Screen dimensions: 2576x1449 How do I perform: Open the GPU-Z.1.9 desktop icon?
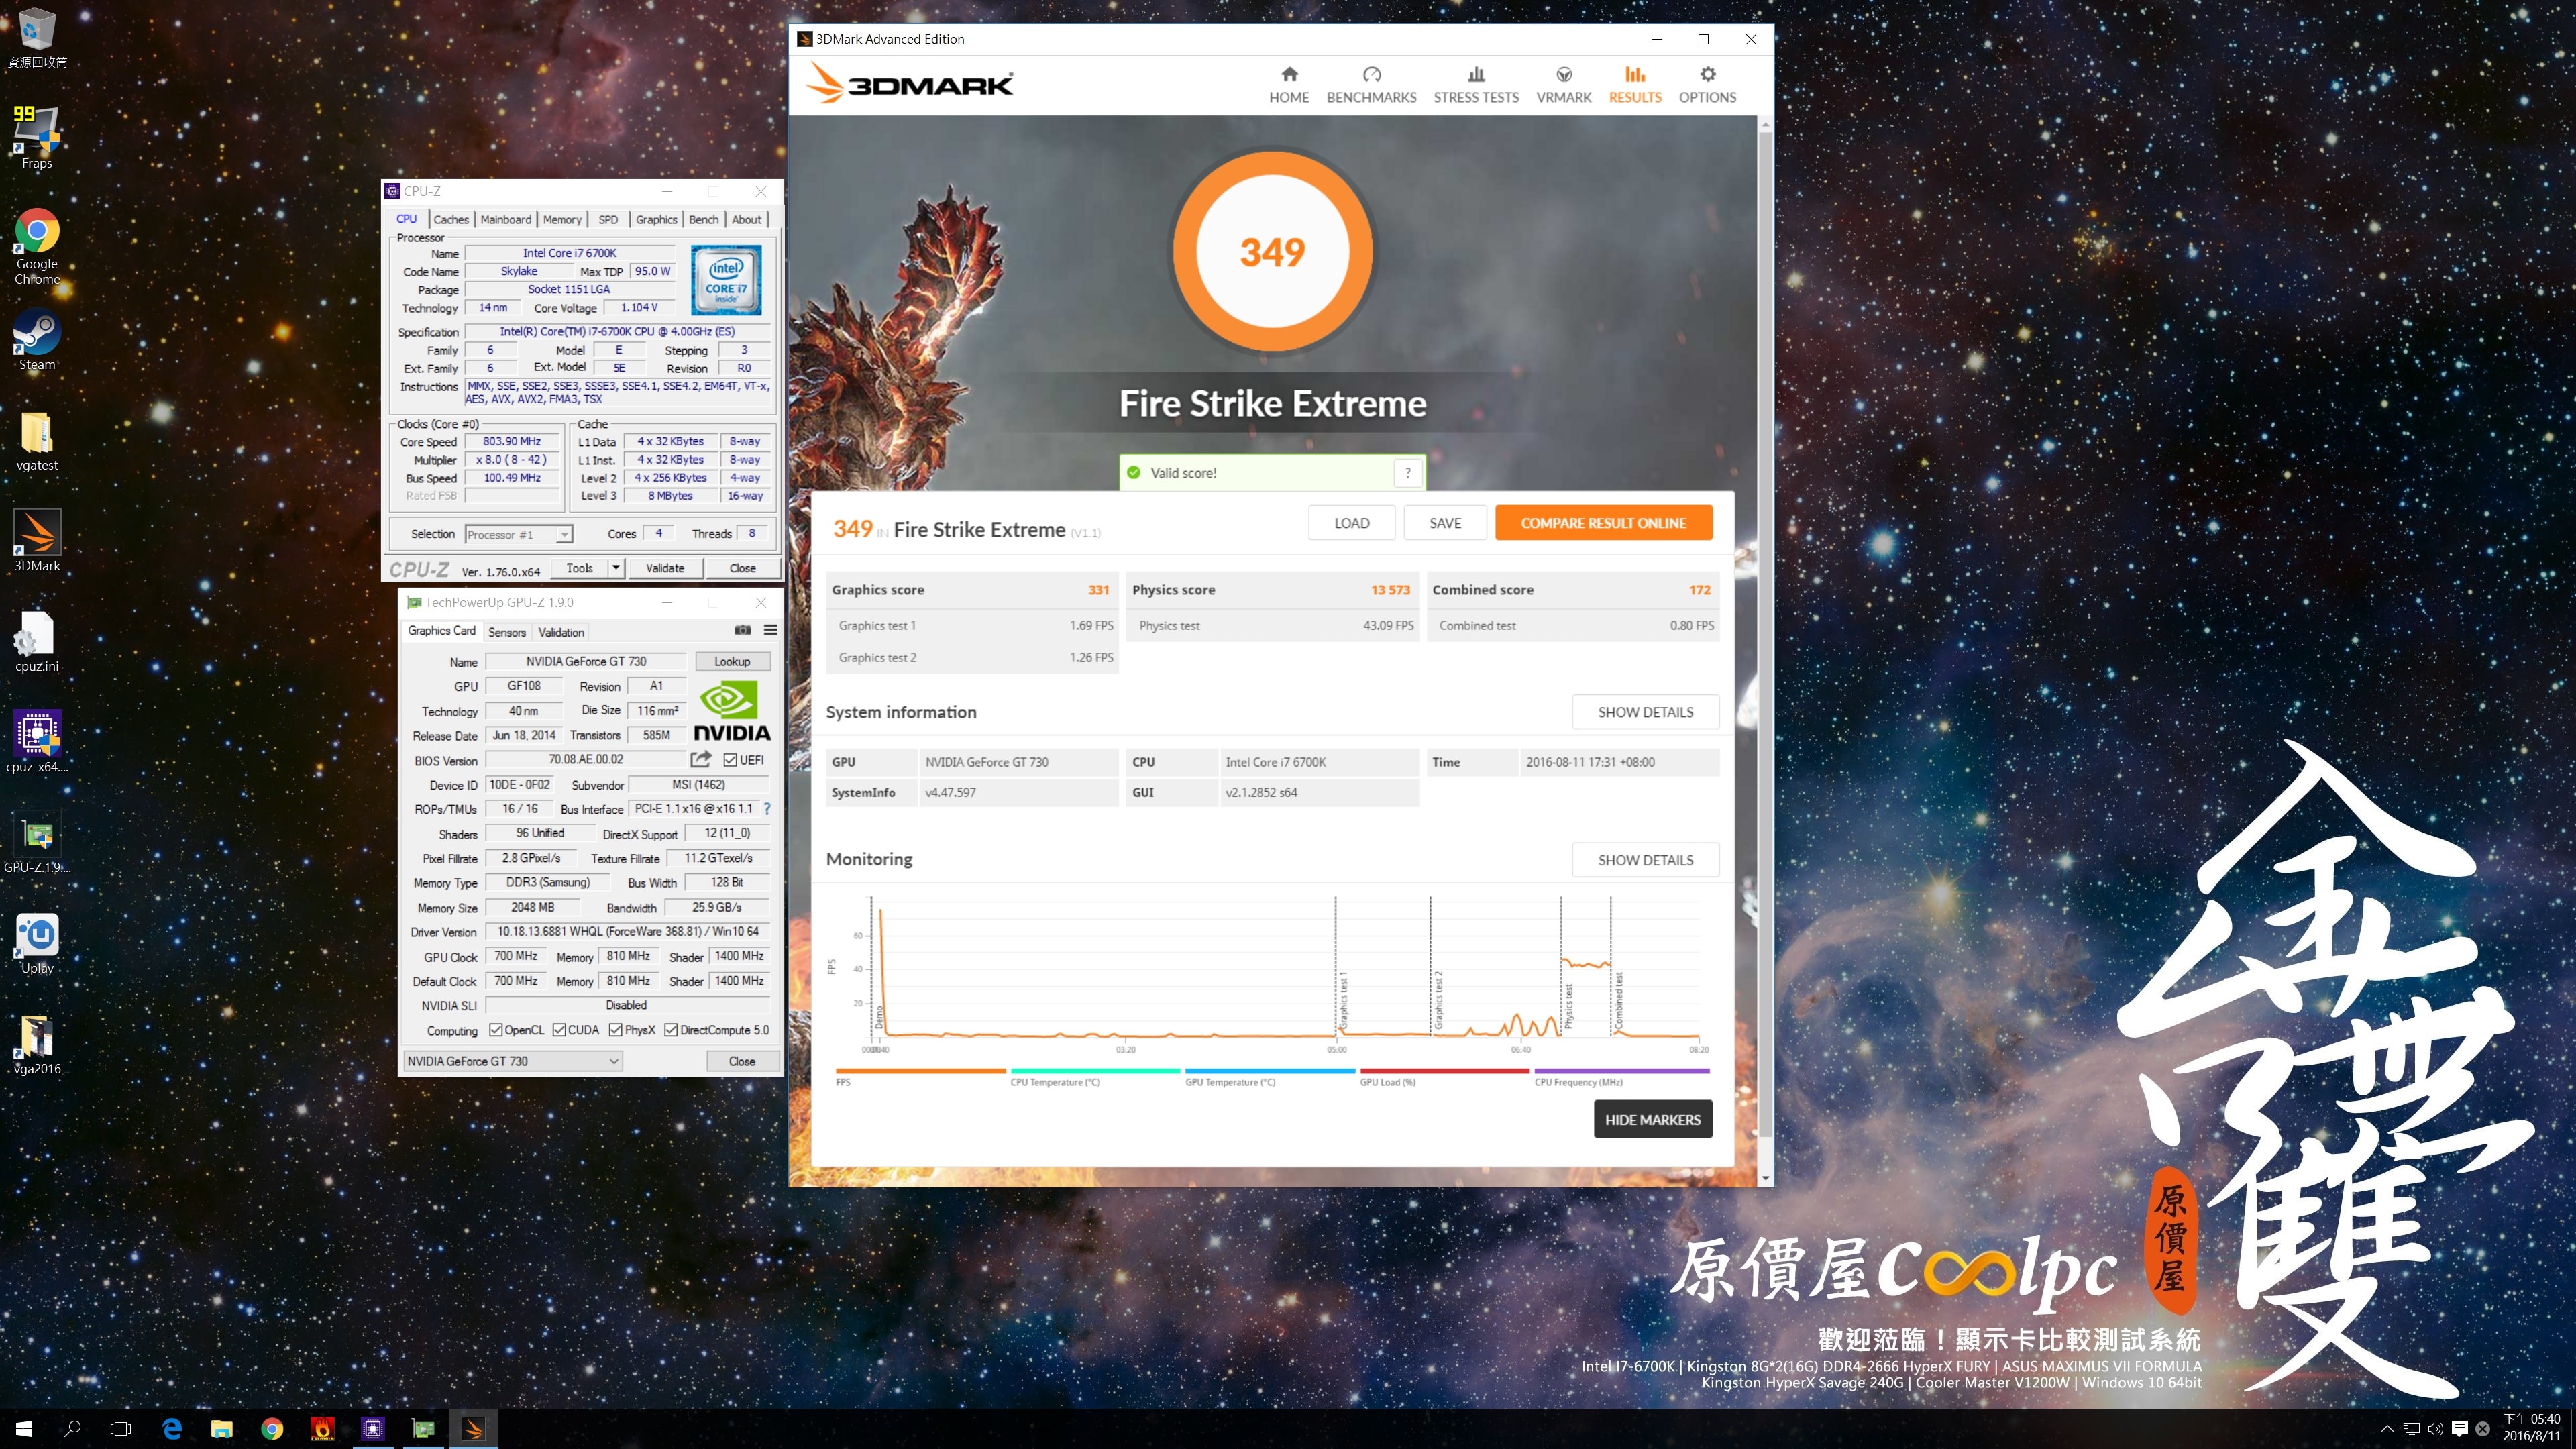[x=37, y=843]
